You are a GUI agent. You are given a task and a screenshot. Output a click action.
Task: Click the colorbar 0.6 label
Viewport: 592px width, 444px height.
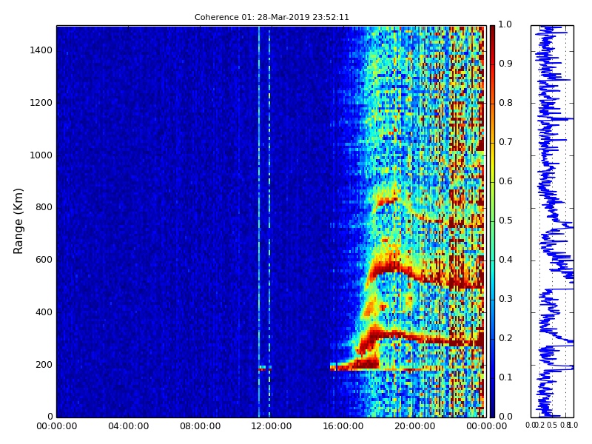505,181
